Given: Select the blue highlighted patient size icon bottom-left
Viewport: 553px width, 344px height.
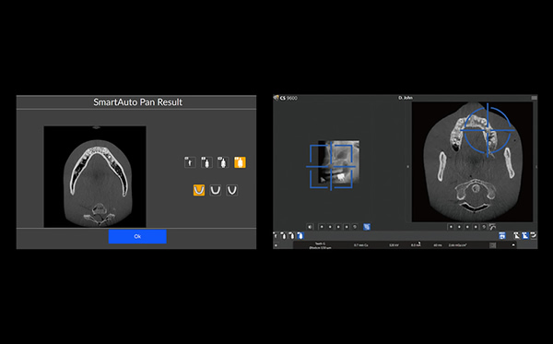Looking at the screenshot, I should point(300,235).
